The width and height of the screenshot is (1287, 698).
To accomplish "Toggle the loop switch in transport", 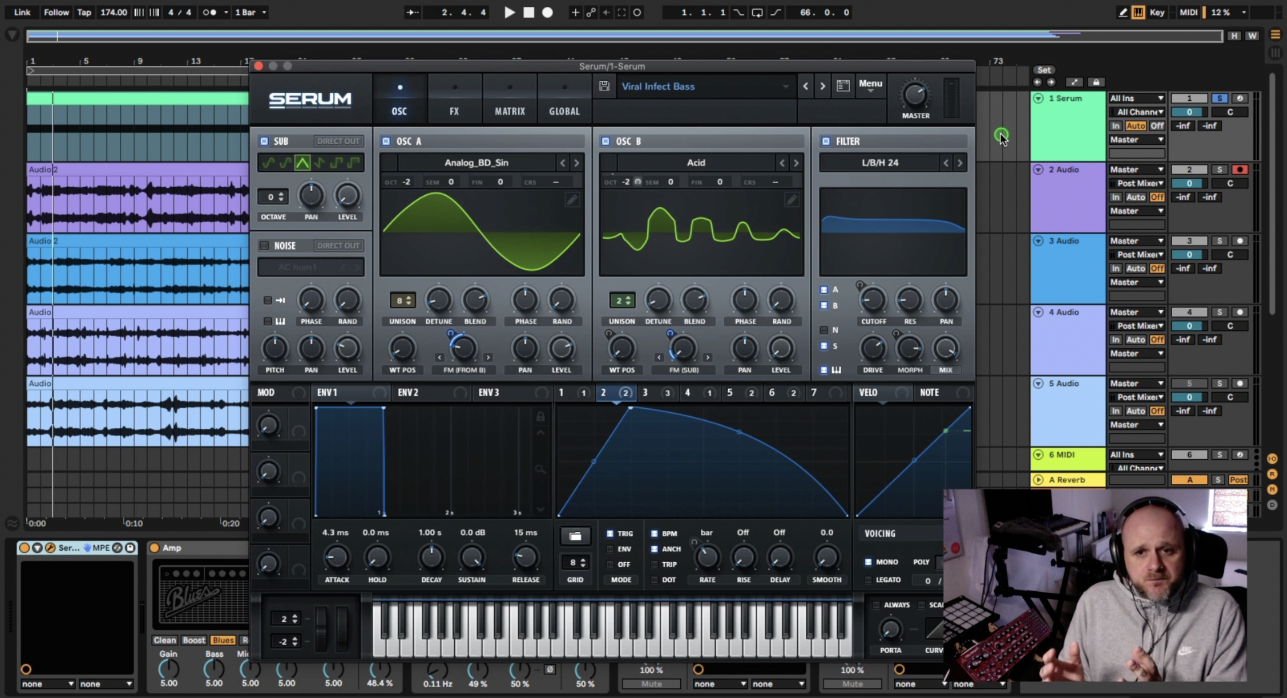I will 757,13.
